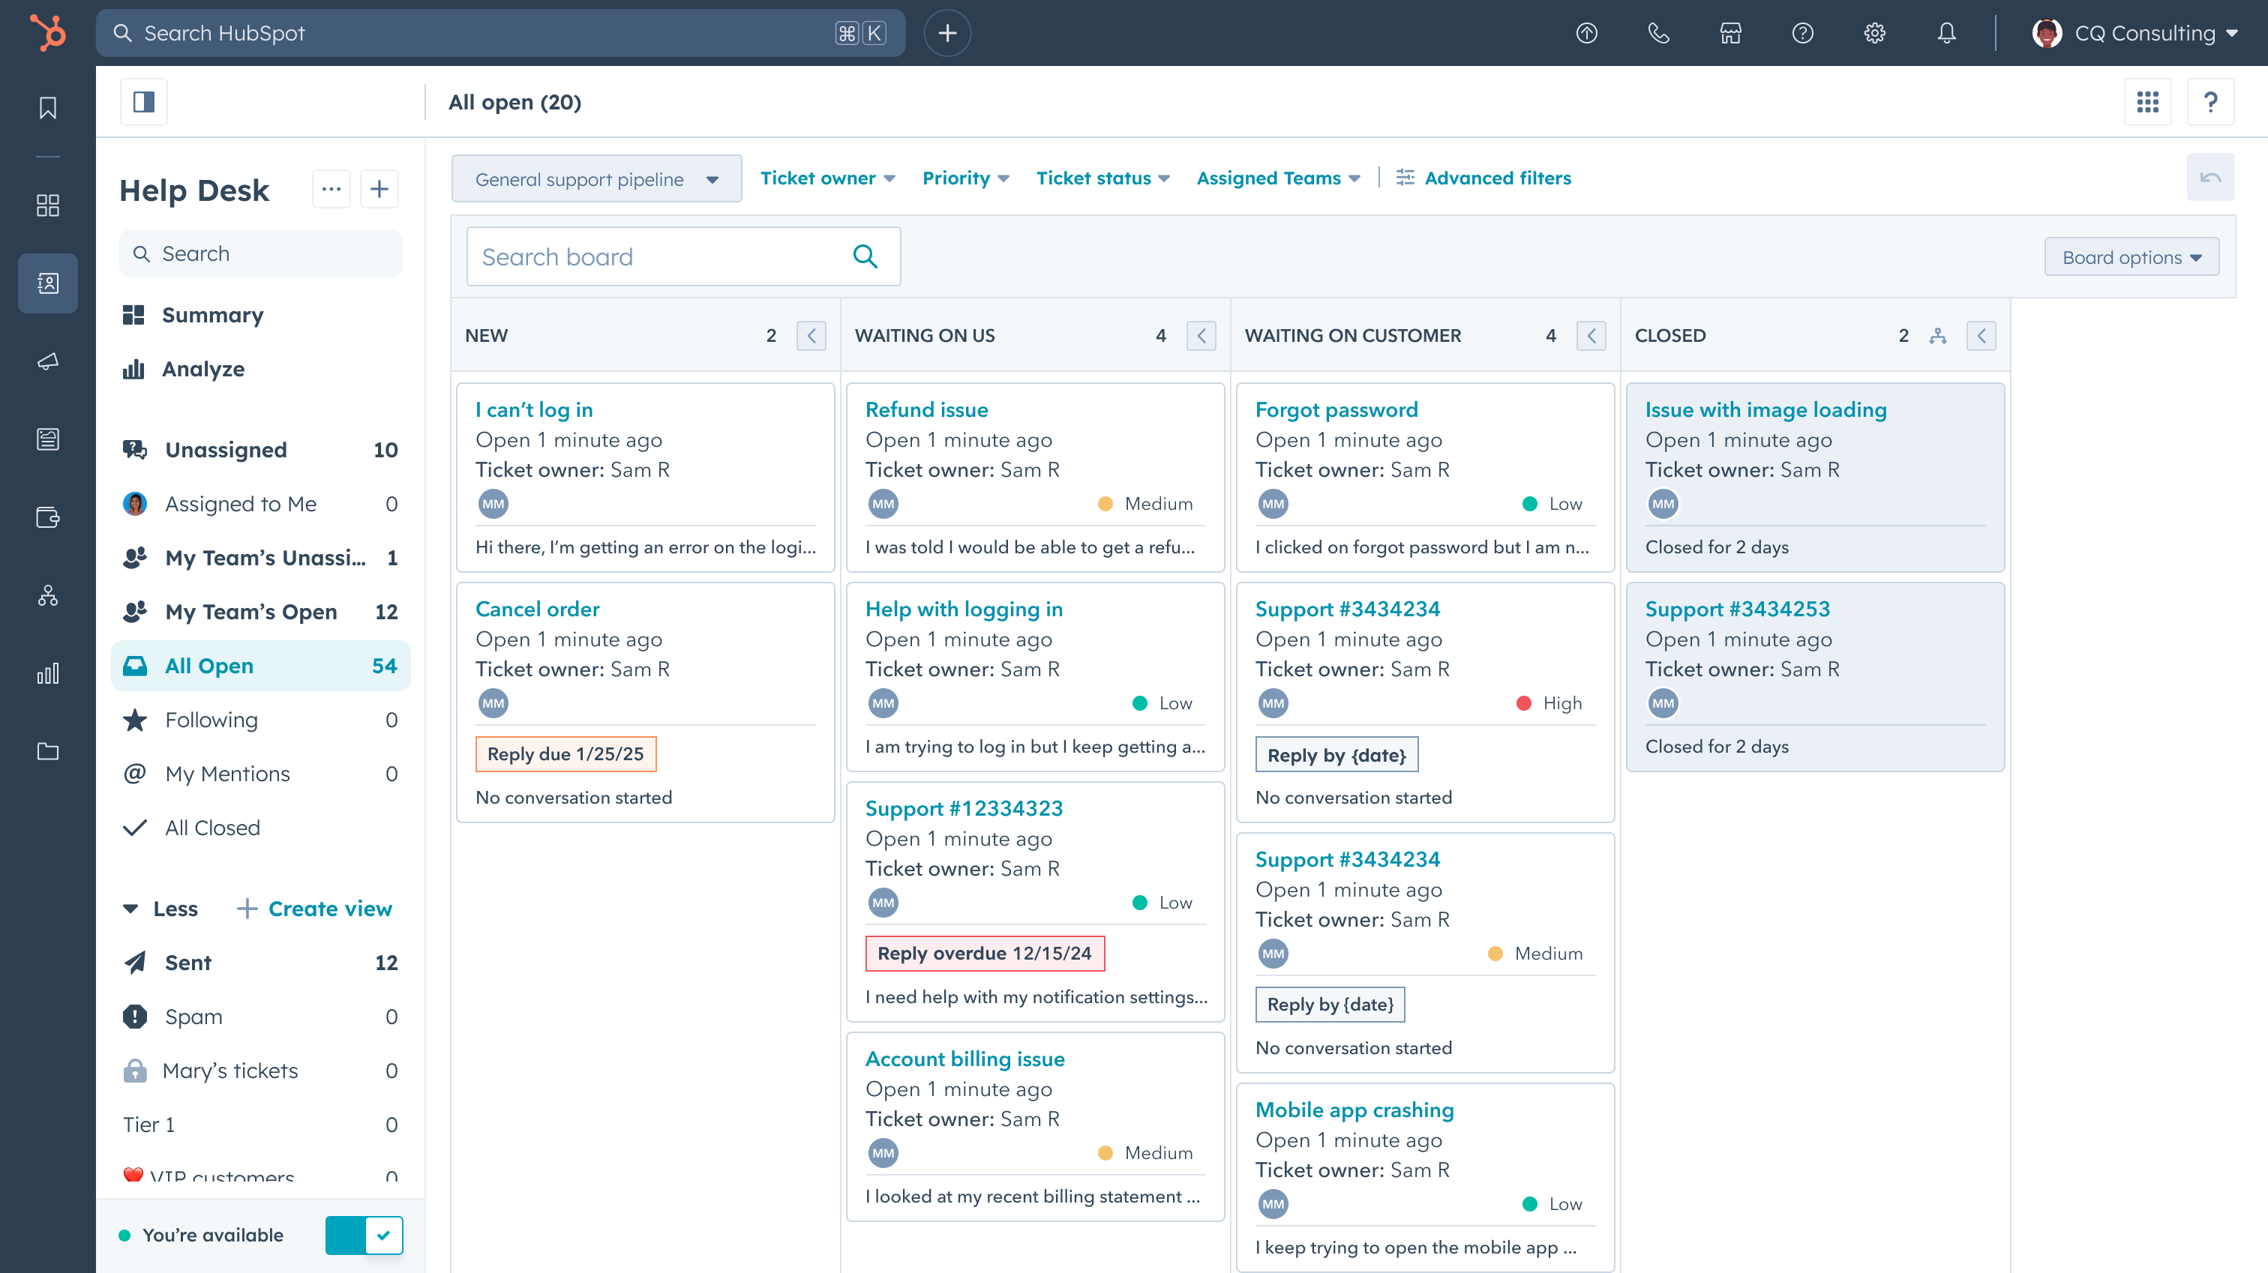Click the Commerce wallet icon in sidebar
The height and width of the screenshot is (1273, 2268).
point(47,517)
